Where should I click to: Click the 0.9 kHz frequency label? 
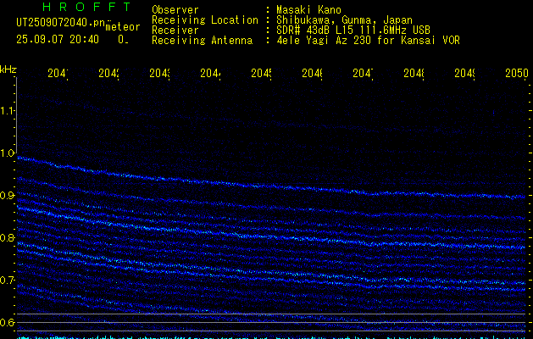(8, 196)
